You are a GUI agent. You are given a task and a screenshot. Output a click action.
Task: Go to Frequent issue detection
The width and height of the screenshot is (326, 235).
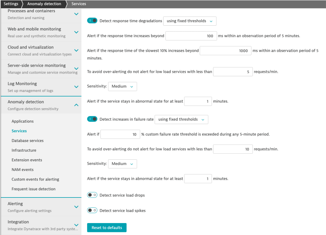(34, 189)
